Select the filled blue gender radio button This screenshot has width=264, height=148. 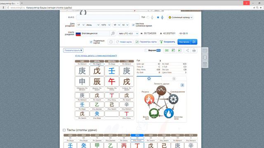tap(158, 17)
